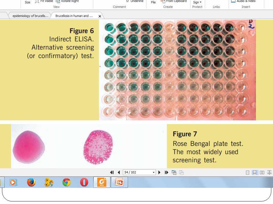
Task: Click the text 'Indirect ELISA.'
Action: (71, 39)
